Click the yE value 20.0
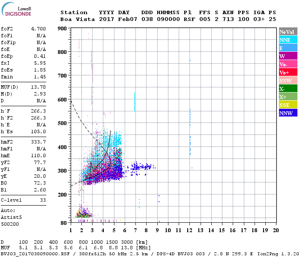This screenshot has height=257, width=300. click(40, 176)
